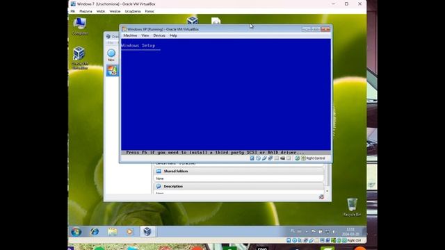Screen dimensions: 445x250
Task: Click Description section header
Action: pos(238,186)
